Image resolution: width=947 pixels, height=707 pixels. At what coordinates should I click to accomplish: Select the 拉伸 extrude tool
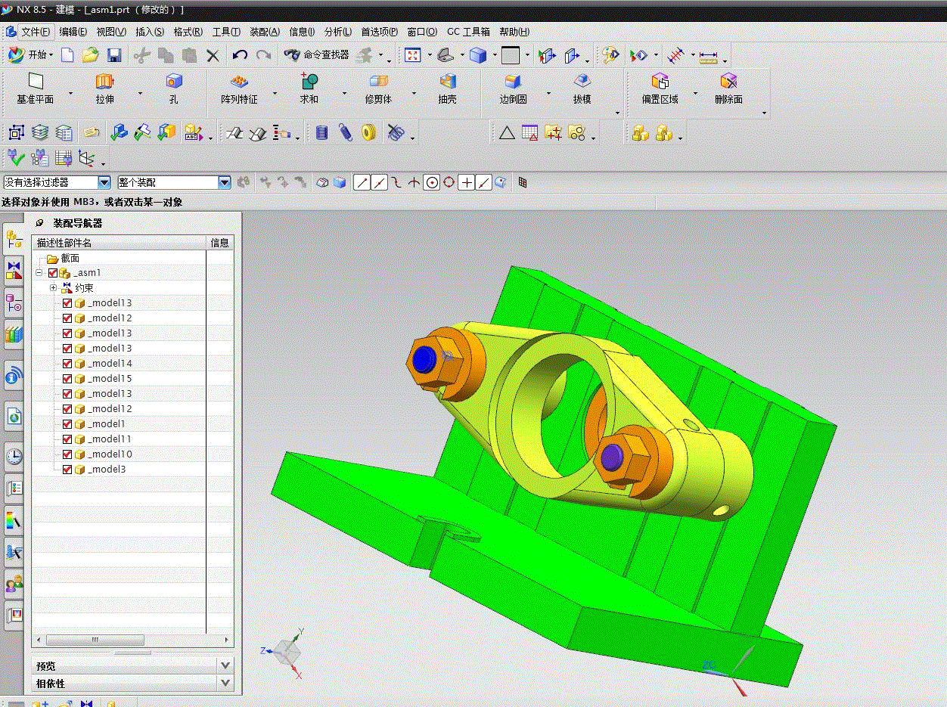point(104,89)
